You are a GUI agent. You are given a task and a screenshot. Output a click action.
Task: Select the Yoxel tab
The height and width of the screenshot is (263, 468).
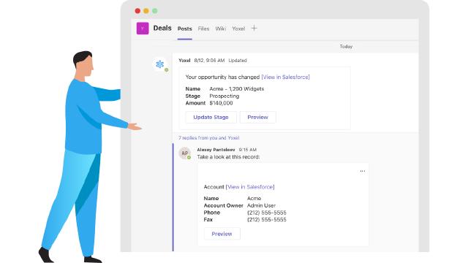238,28
